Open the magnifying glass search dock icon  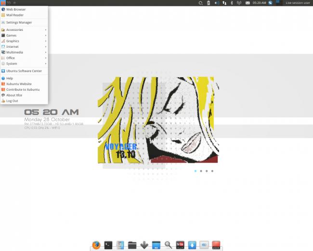point(168,245)
